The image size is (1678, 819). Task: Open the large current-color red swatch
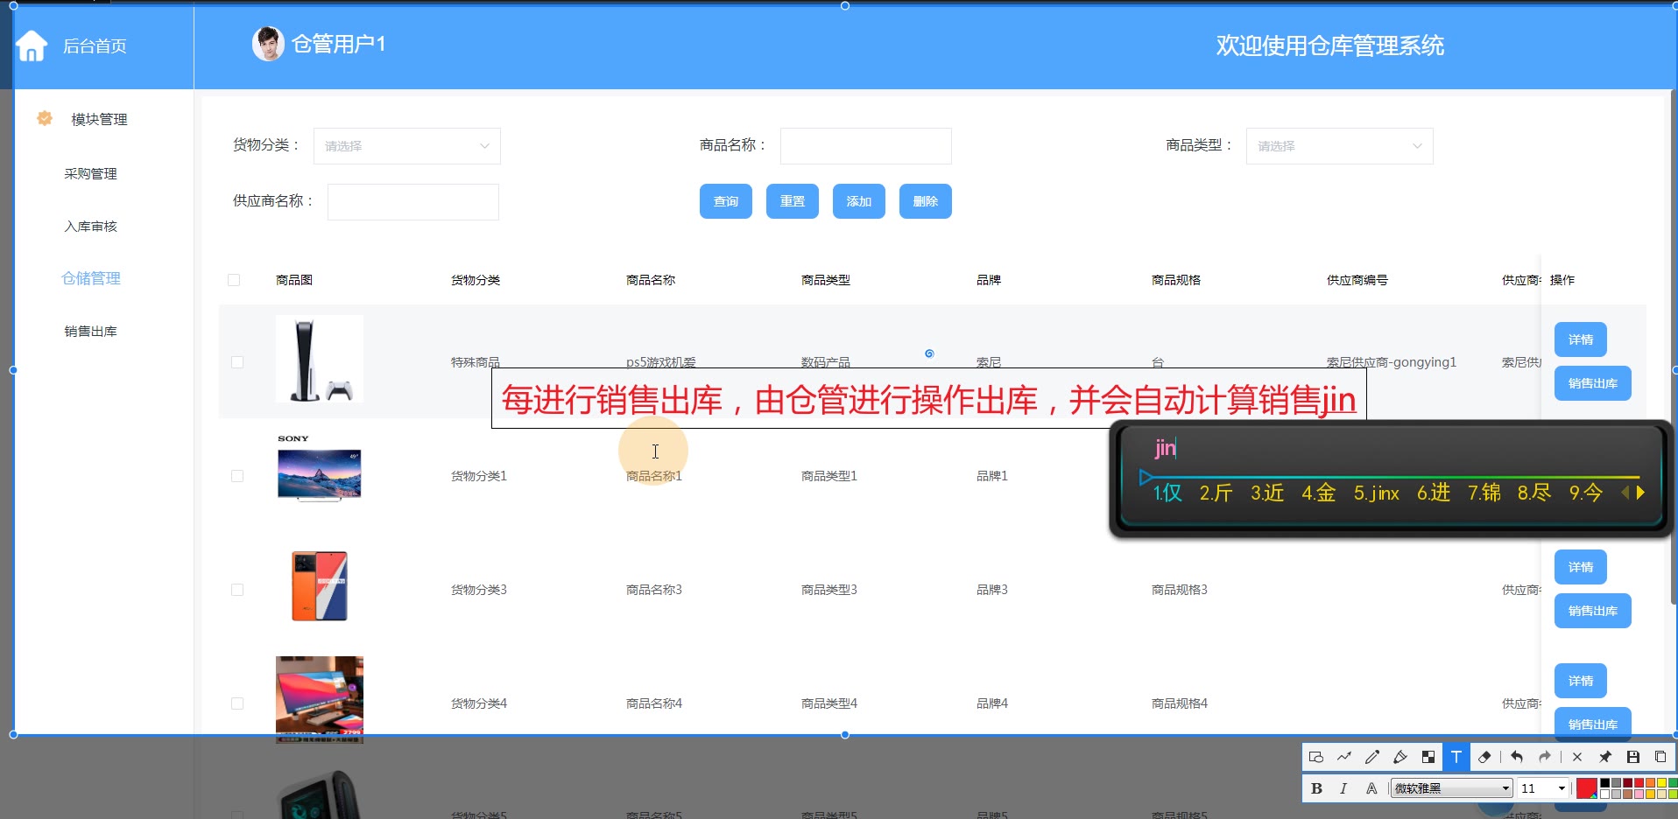pyautogui.click(x=1586, y=788)
